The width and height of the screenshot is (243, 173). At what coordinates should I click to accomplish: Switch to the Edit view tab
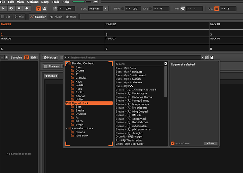pyautogui.click(x=6, y=17)
